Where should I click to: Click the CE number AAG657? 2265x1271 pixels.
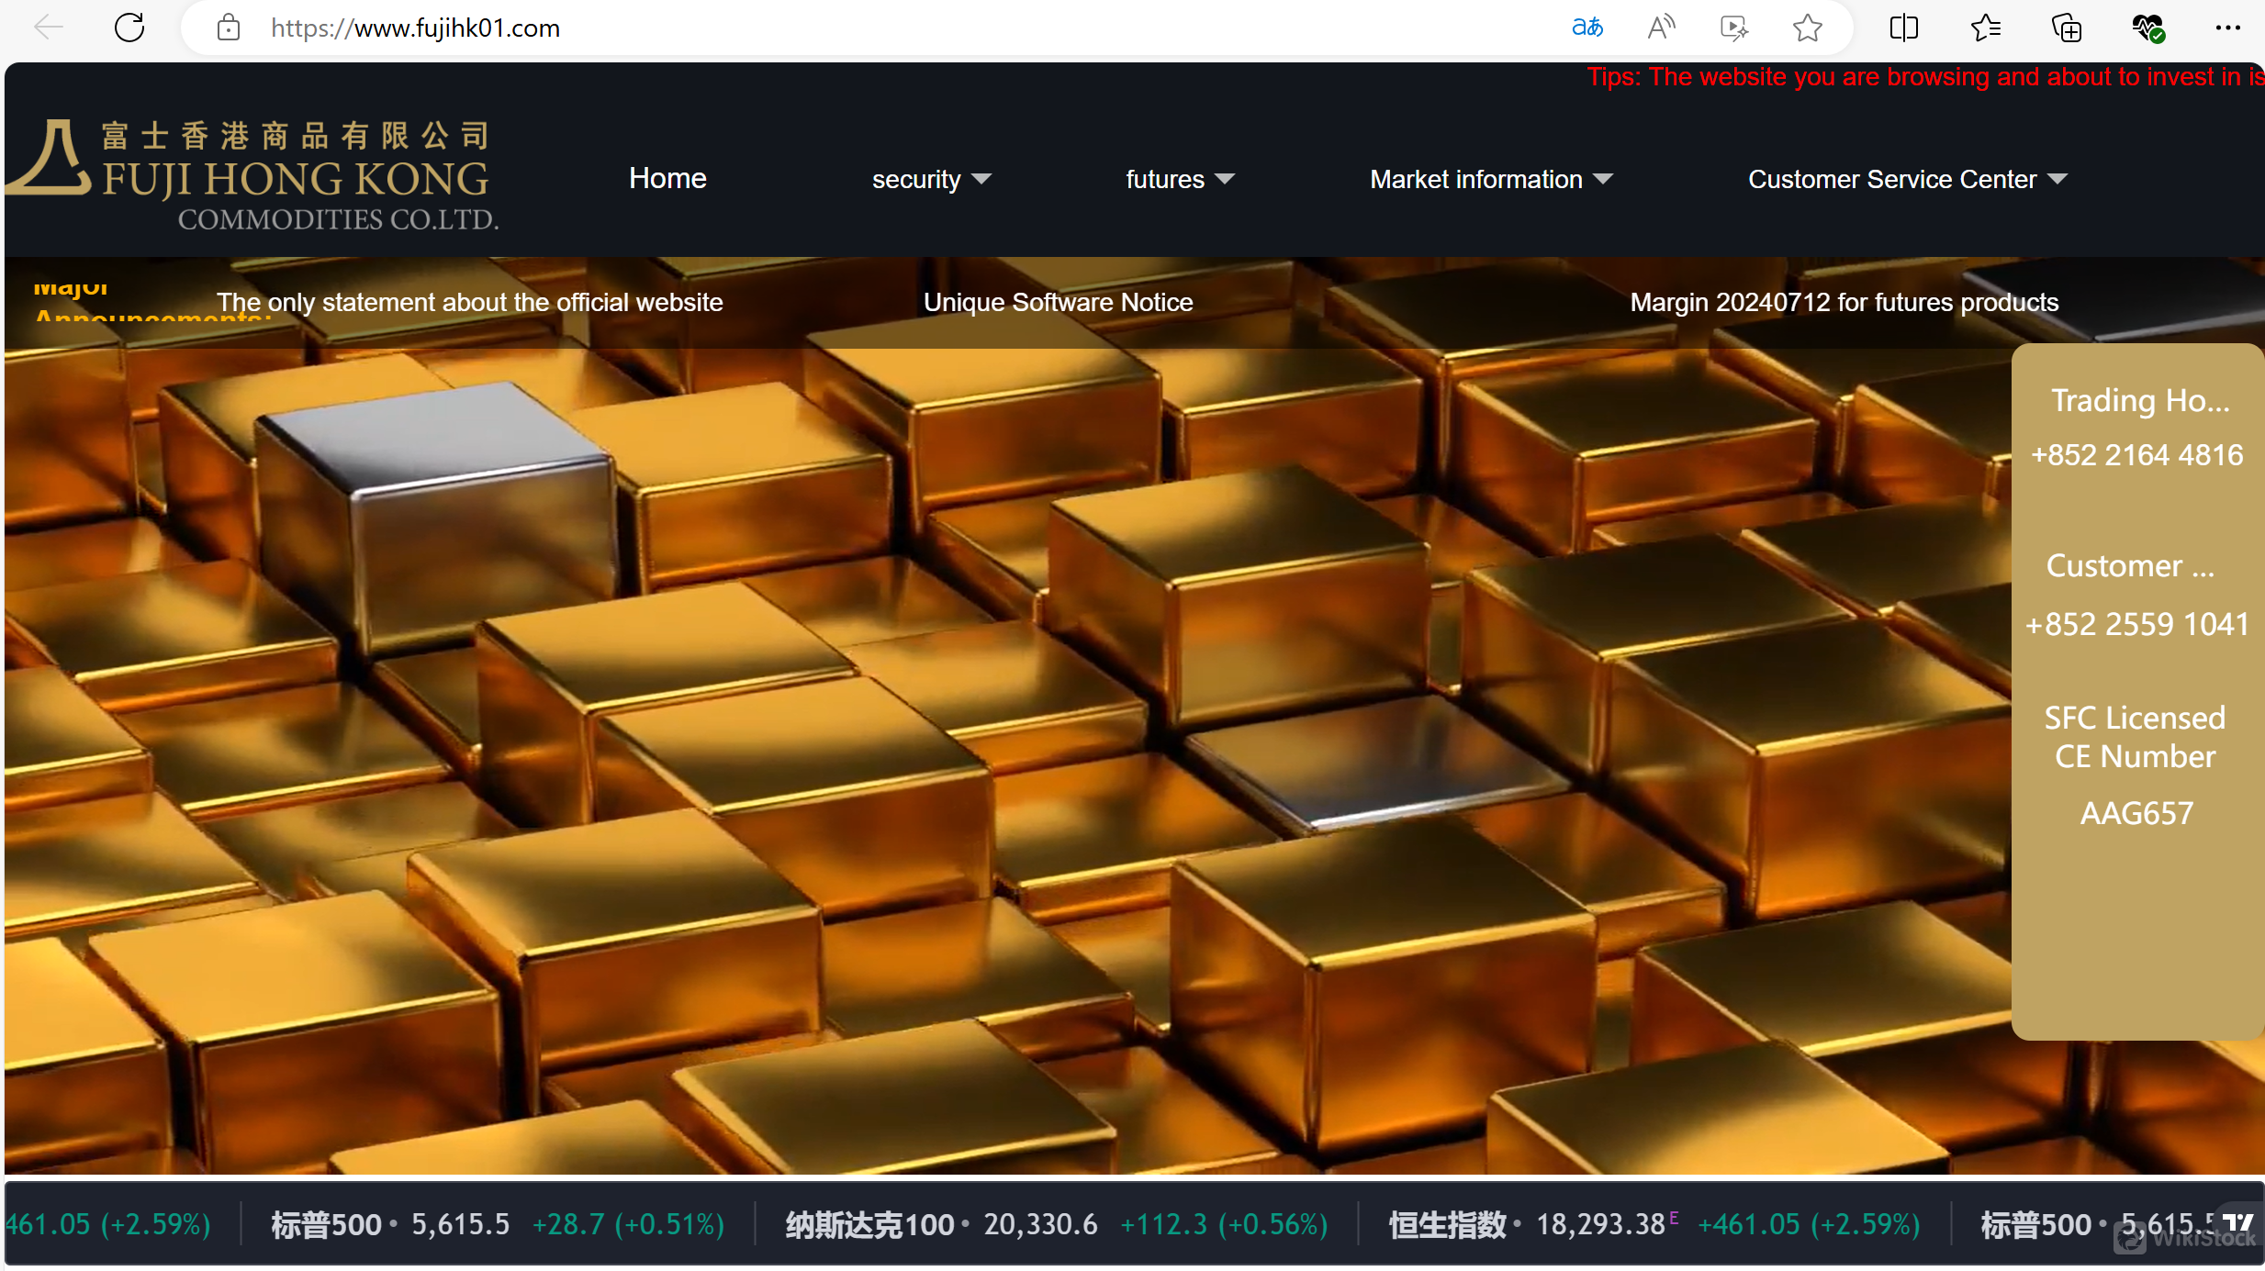coord(2136,813)
